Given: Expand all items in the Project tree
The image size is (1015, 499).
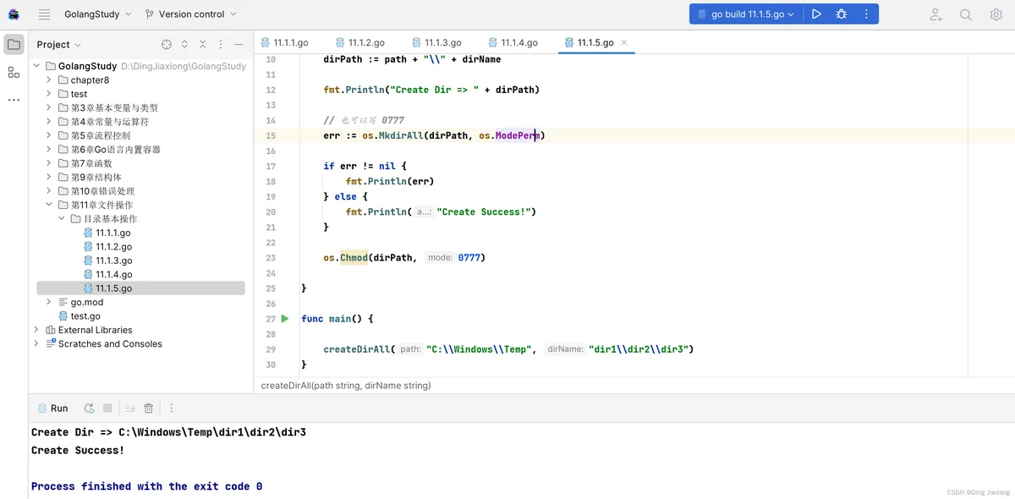Looking at the screenshot, I should click(184, 44).
